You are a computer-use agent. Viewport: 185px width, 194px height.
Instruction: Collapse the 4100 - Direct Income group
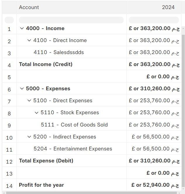(x=29, y=41)
